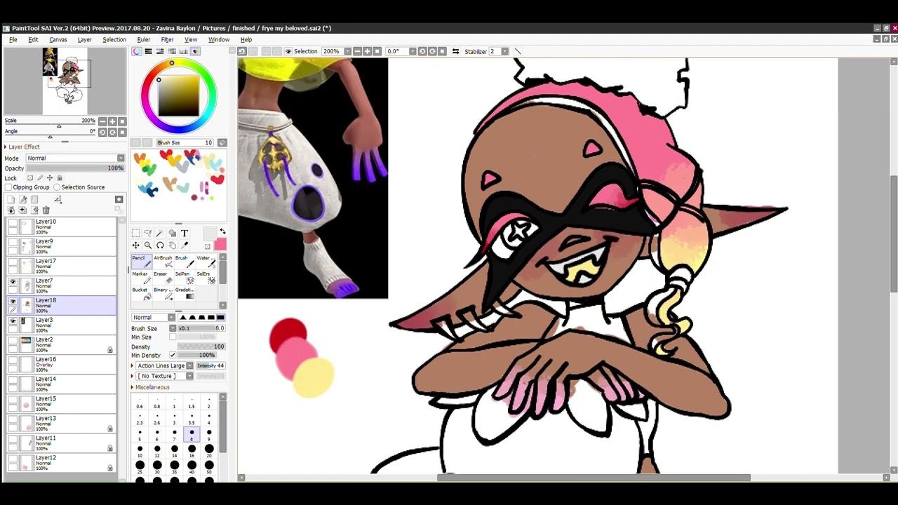This screenshot has height=505, width=898.
Task: Select the Bucket tool
Action: point(142,293)
